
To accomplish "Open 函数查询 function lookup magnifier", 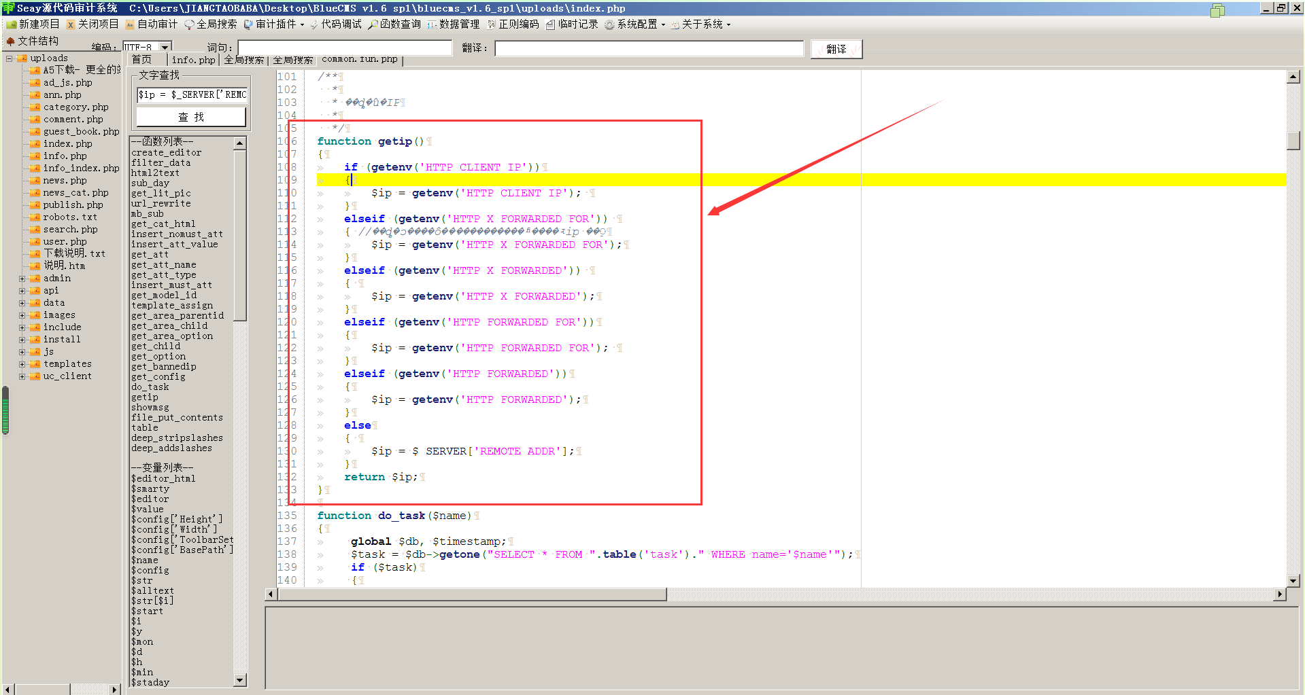I will 373,24.
